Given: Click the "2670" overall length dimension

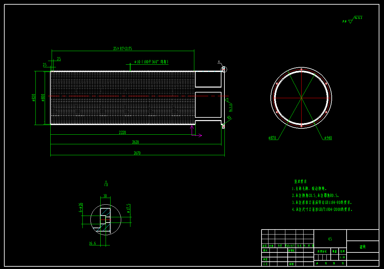Looking at the screenshot, I should point(137,153).
